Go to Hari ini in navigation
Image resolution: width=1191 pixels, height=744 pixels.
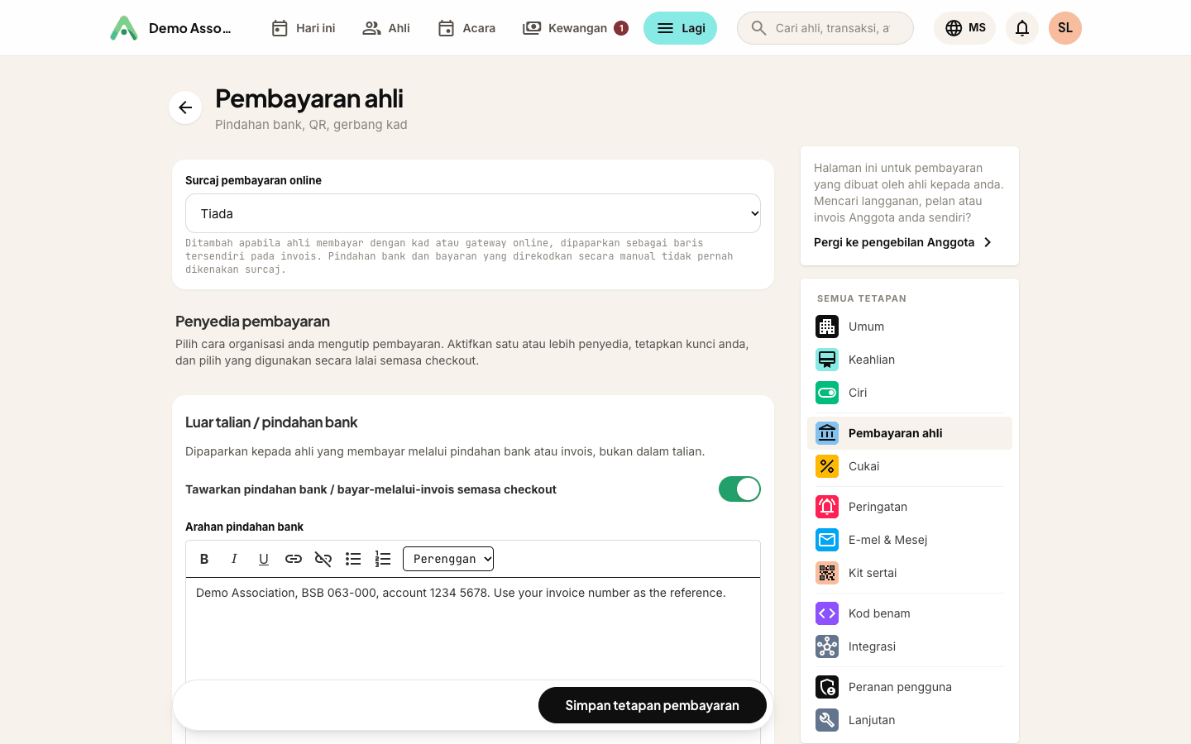304,28
